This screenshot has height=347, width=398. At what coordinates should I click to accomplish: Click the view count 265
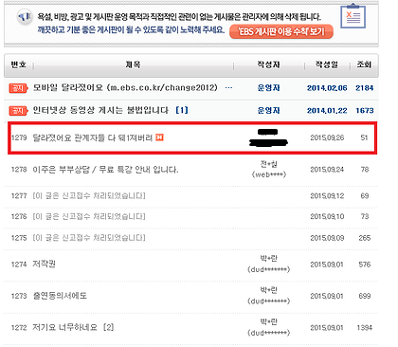point(365,238)
